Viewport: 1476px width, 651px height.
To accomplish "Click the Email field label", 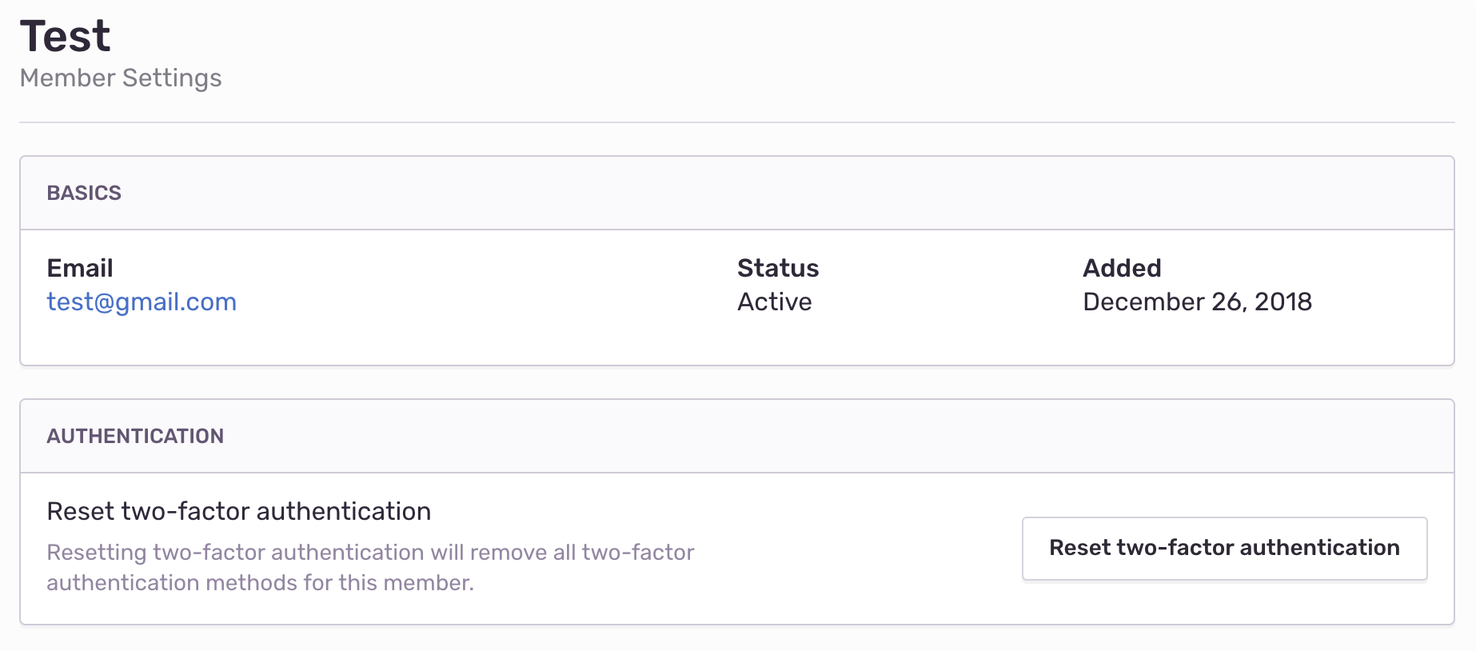I will tap(80, 268).
